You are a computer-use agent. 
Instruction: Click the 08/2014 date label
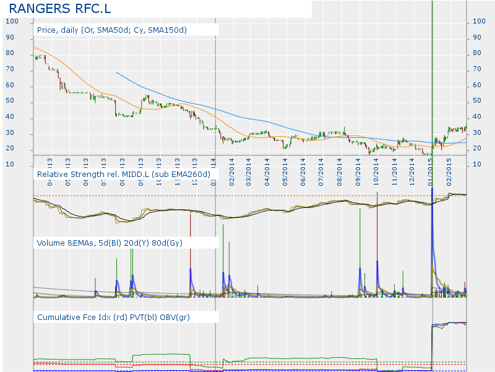(x=340, y=166)
